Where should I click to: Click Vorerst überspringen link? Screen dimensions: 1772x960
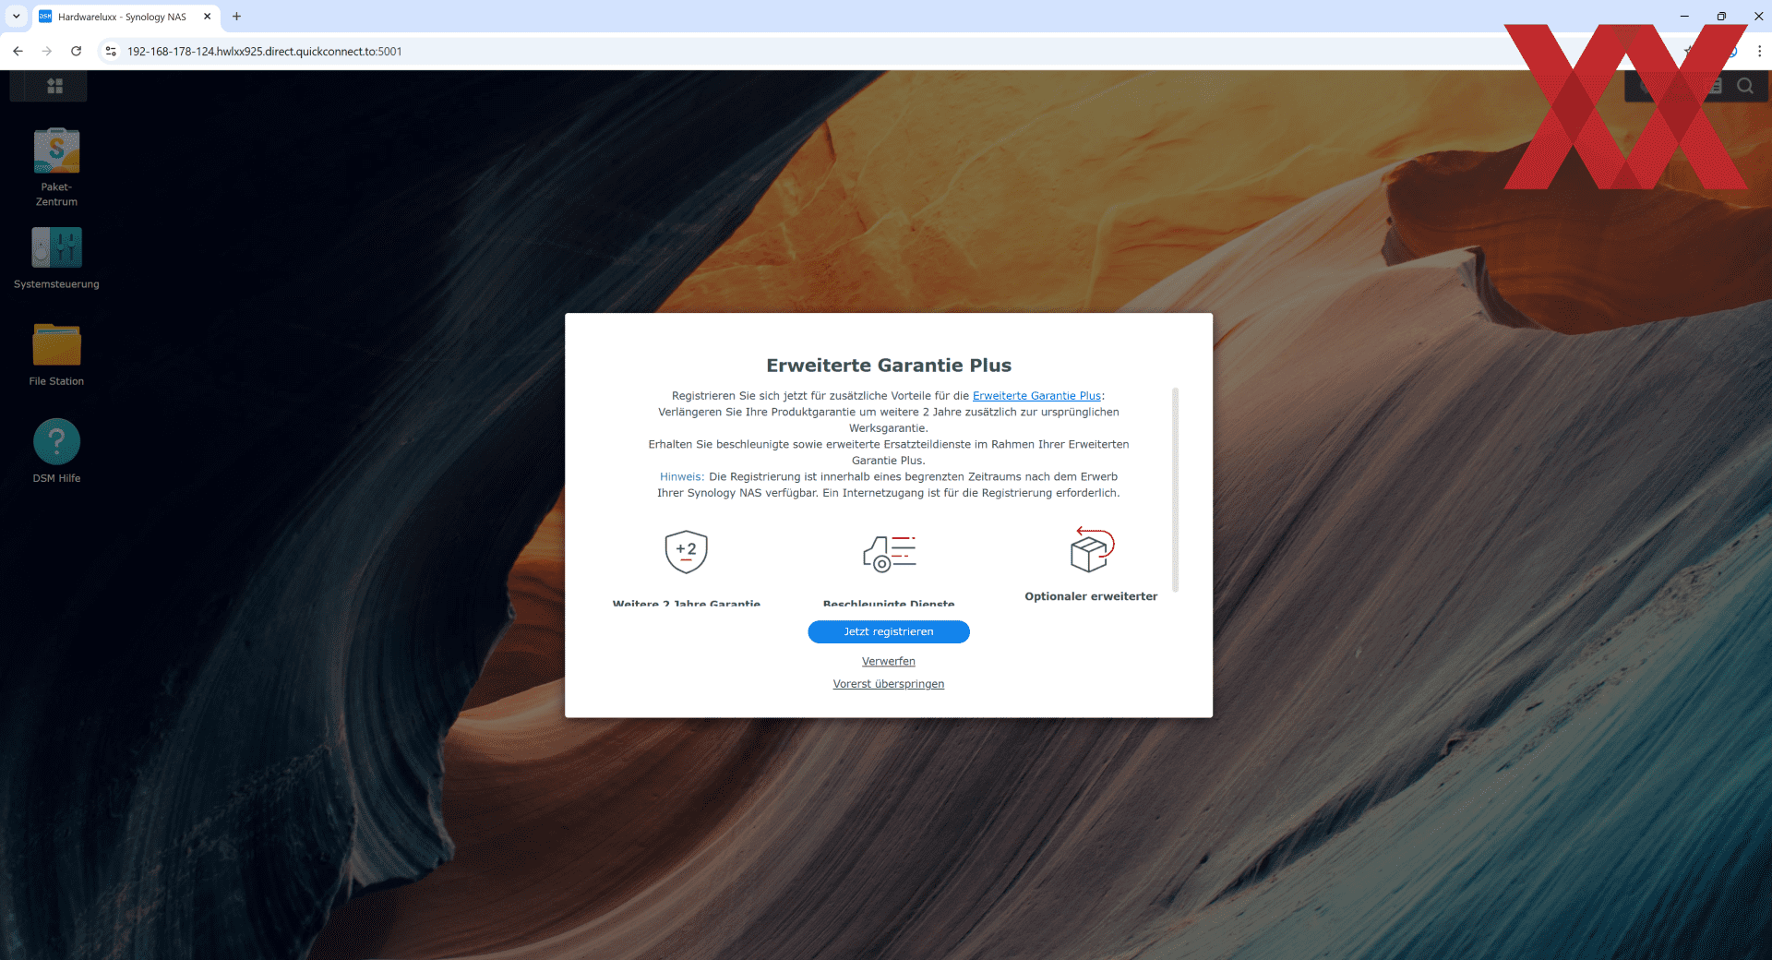click(x=889, y=684)
